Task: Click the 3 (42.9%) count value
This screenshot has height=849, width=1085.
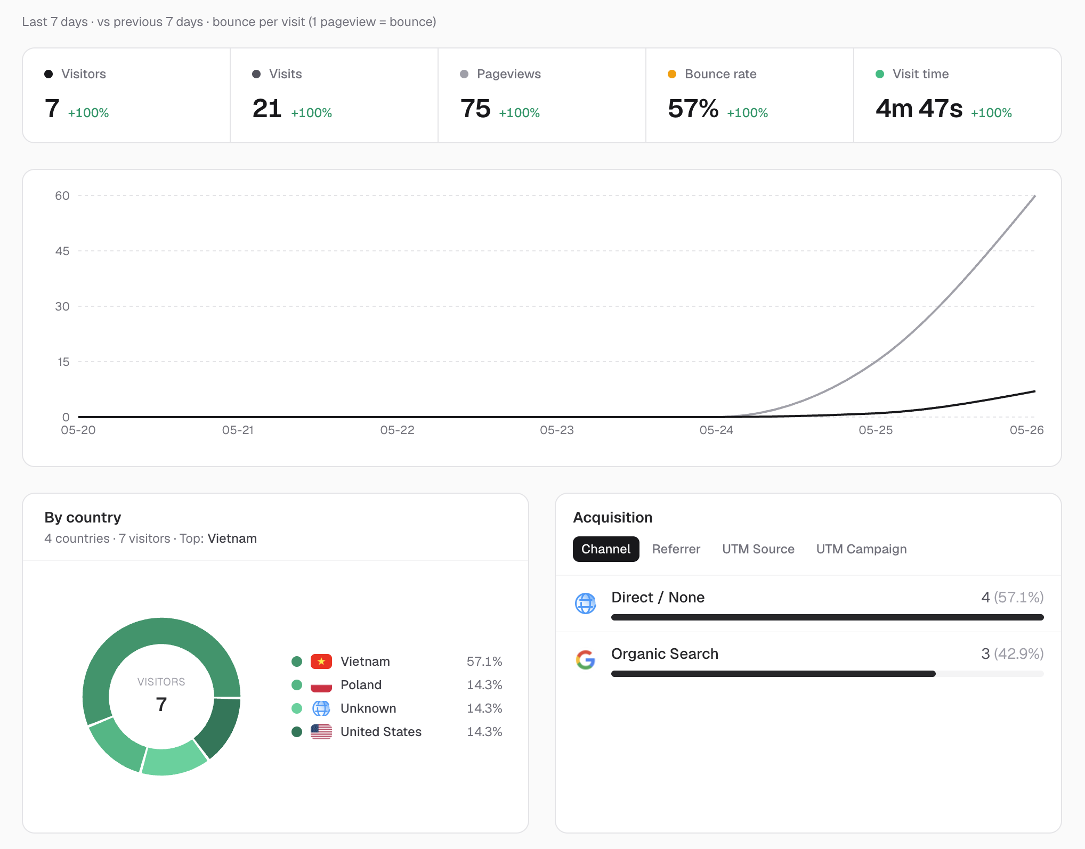Action: [1012, 654]
